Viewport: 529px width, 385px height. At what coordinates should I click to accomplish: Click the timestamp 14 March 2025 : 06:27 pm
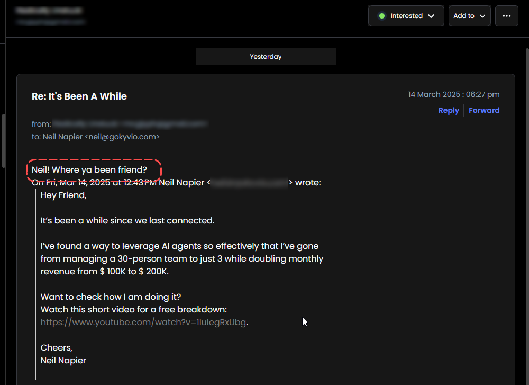454,95
